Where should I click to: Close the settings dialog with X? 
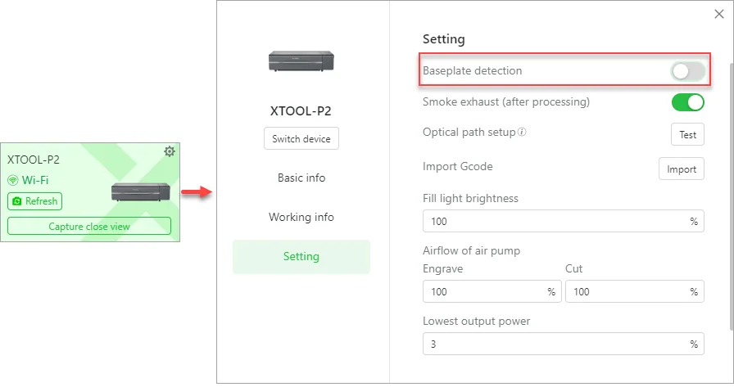[719, 14]
